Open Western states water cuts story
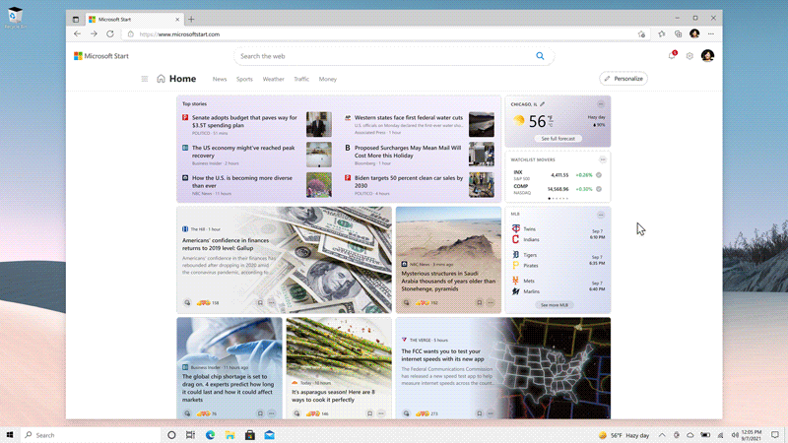 [x=409, y=117]
